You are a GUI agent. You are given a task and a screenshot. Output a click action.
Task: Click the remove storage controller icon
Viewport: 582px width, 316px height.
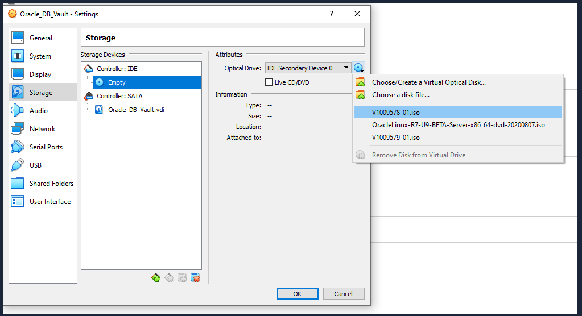click(x=169, y=277)
